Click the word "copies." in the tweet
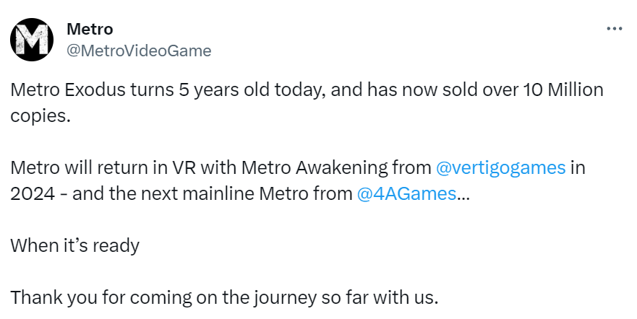 (x=41, y=116)
